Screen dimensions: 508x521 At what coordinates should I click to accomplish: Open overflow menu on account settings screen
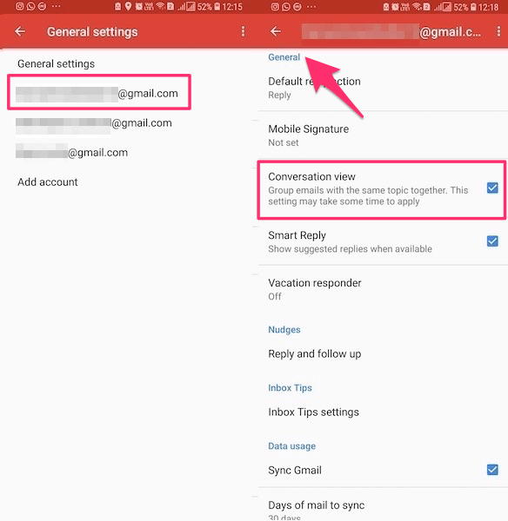(498, 31)
